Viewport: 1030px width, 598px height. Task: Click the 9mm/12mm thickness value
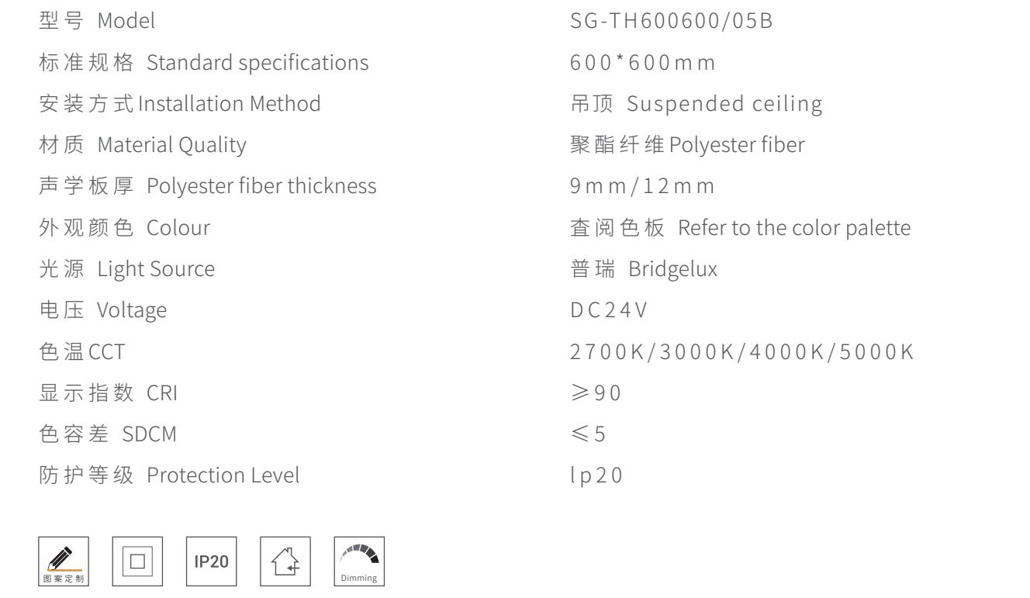[643, 186]
